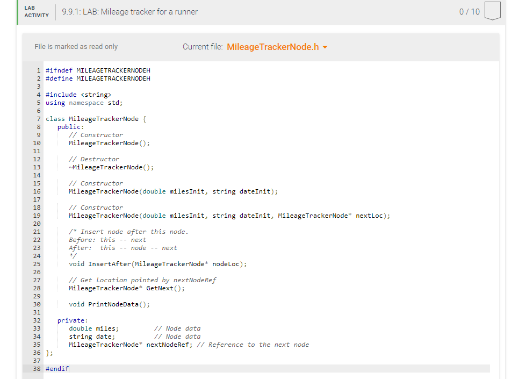526x379 pixels.
Task: Click line number 7 beside the class definition
Action: [38, 118]
